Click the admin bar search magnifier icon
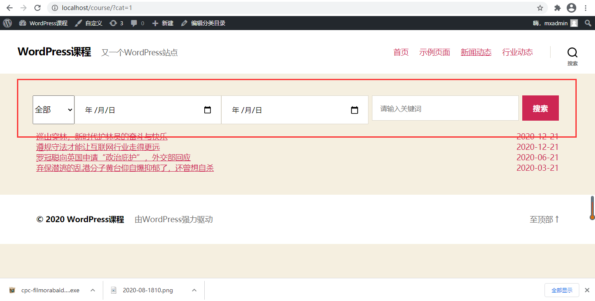Screen dimensions: 595x301 [588, 23]
